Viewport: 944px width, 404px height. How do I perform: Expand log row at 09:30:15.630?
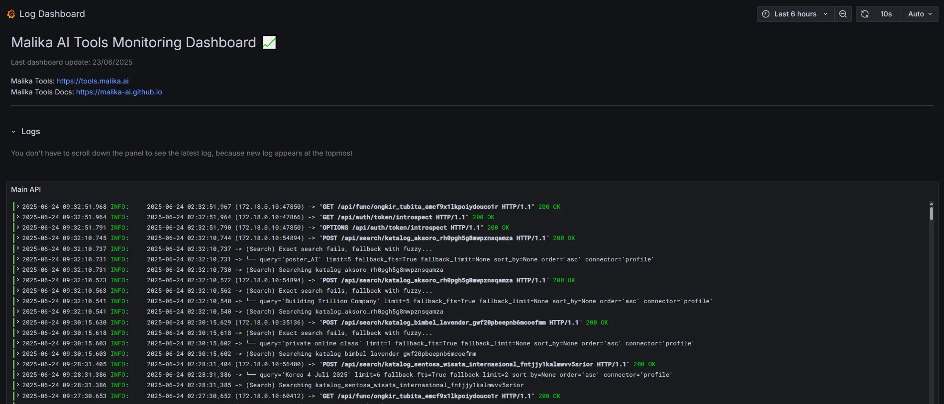(x=18, y=322)
